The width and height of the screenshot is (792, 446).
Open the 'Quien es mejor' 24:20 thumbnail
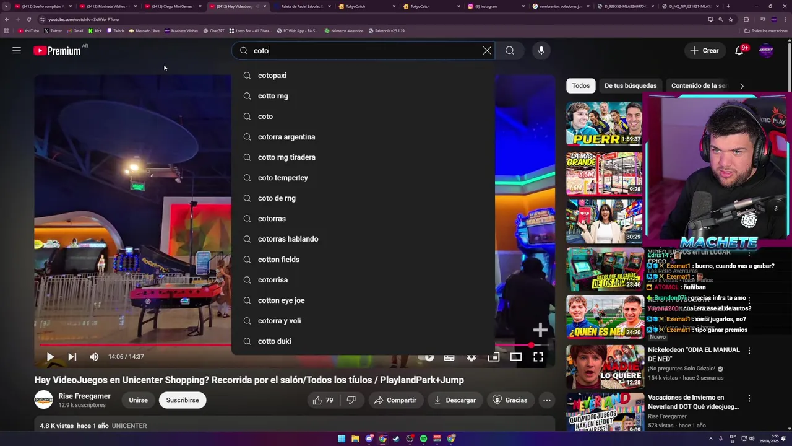[605, 317]
